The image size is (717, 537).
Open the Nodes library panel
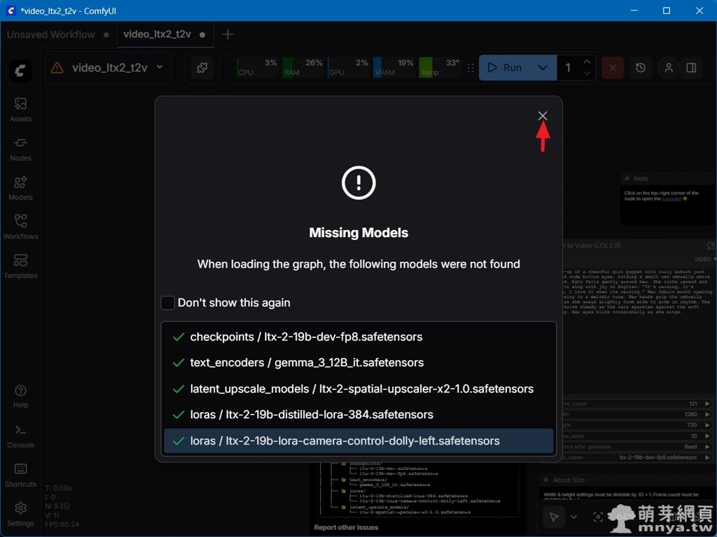coord(20,148)
